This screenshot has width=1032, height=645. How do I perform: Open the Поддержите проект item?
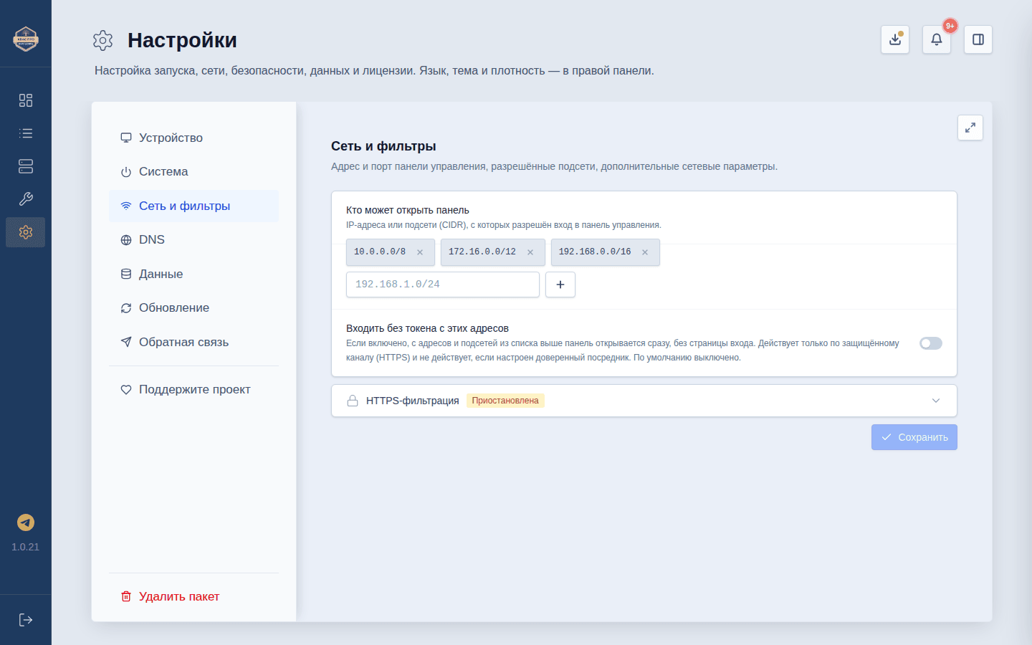193,389
